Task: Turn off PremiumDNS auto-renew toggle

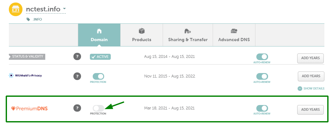Action: pos(262,108)
